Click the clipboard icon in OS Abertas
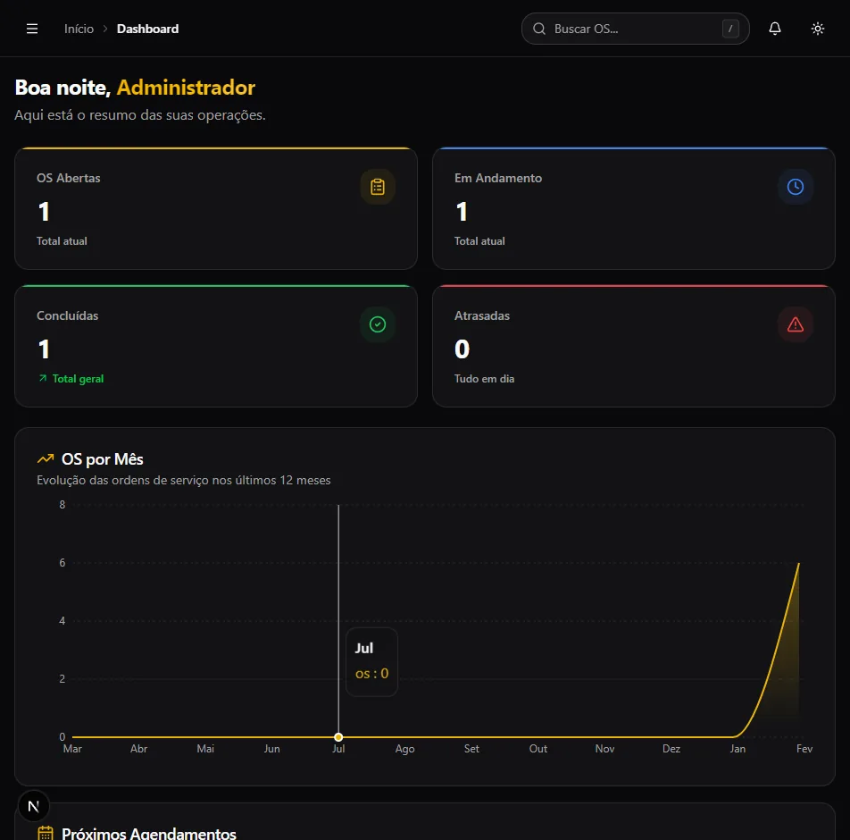This screenshot has height=840, width=850. pyautogui.click(x=378, y=187)
